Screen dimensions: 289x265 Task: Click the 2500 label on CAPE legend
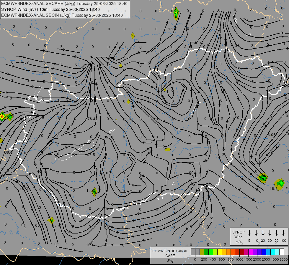pyautogui.click(x=266, y=259)
